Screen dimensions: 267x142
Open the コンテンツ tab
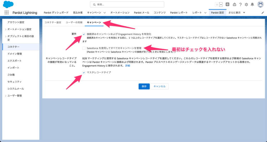pos(160,13)
